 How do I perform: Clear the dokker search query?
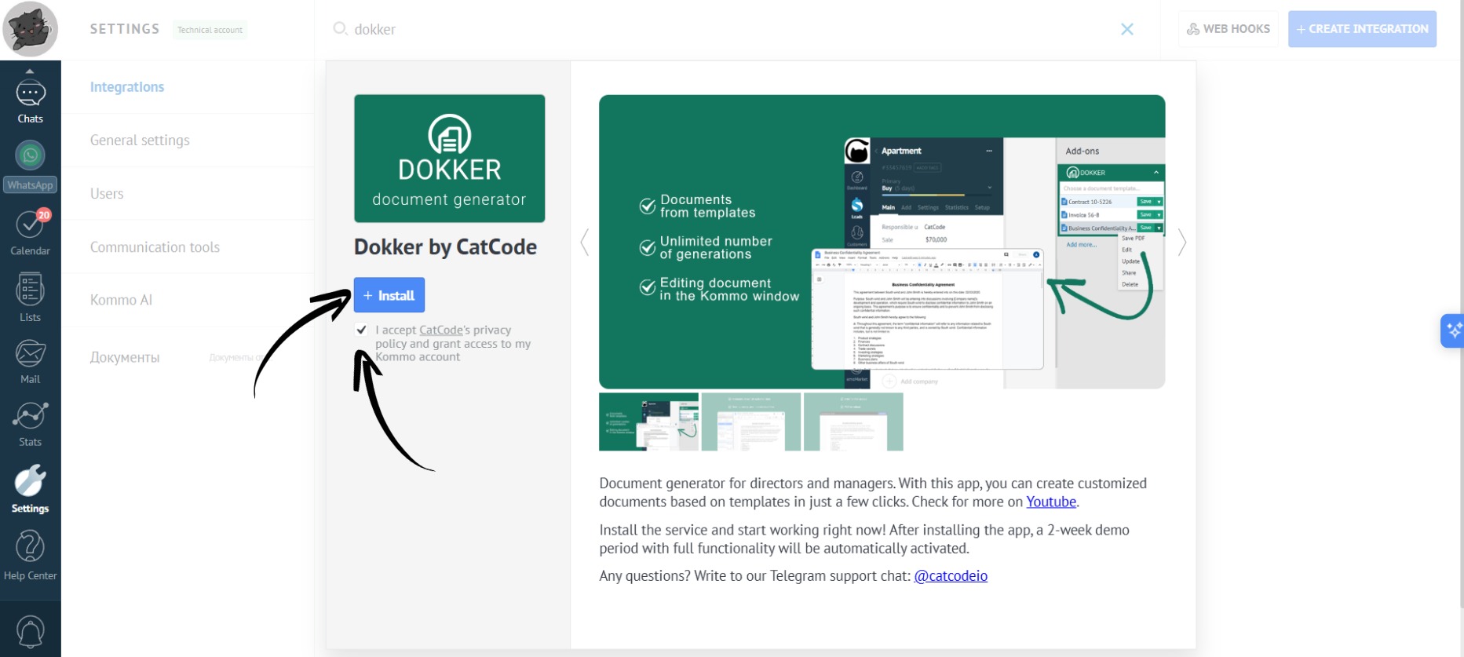click(1126, 29)
